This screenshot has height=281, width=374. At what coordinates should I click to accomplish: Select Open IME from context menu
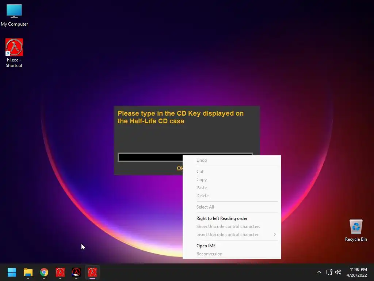(x=232, y=246)
